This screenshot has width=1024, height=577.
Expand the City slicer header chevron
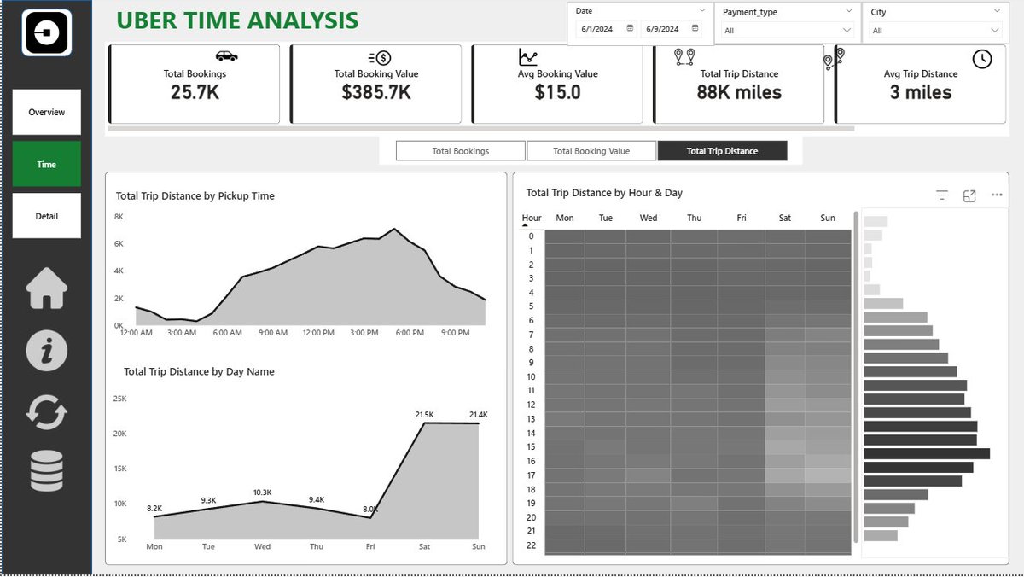pyautogui.click(x=998, y=10)
